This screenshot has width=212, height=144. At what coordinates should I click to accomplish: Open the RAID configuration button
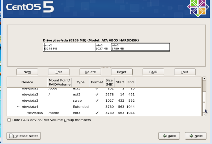153,72
